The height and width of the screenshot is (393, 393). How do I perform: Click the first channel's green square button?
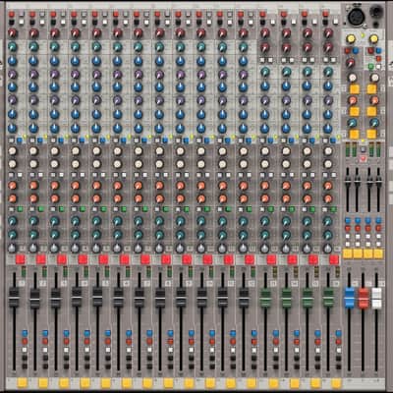20,209
